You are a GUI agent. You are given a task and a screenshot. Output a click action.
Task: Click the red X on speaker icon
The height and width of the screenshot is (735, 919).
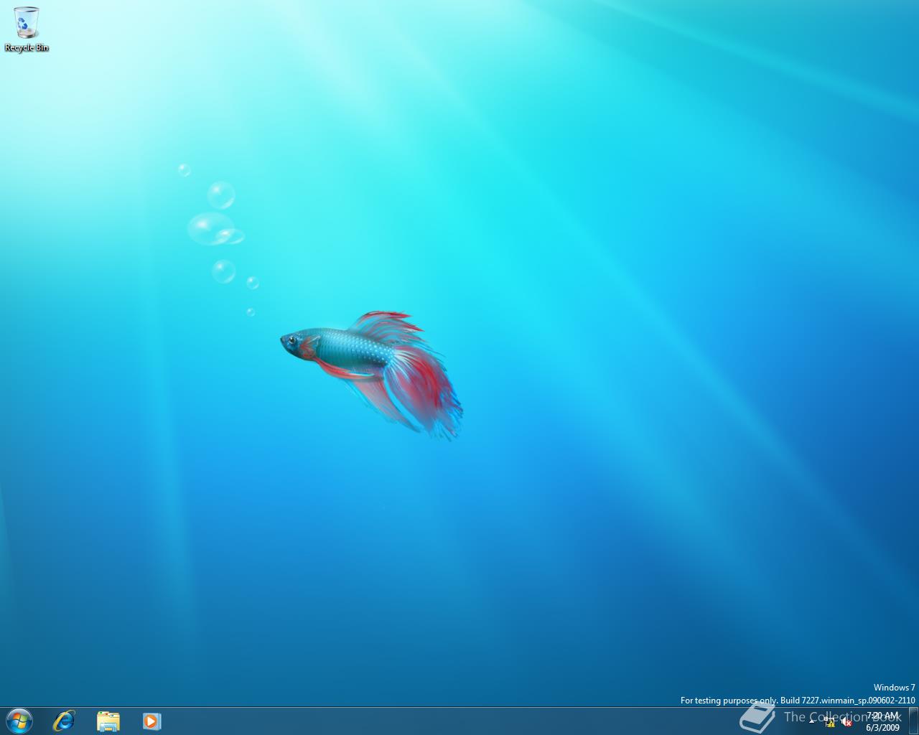coord(849,724)
